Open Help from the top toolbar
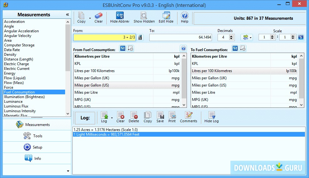This screenshot has width=309, height=178. (185, 17)
